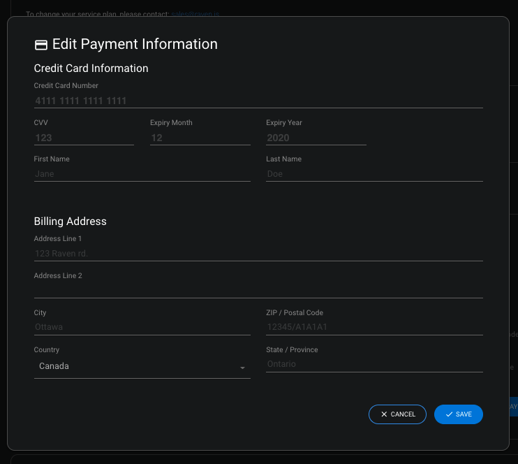
Task: Click the Last Name text field
Action: click(x=374, y=174)
